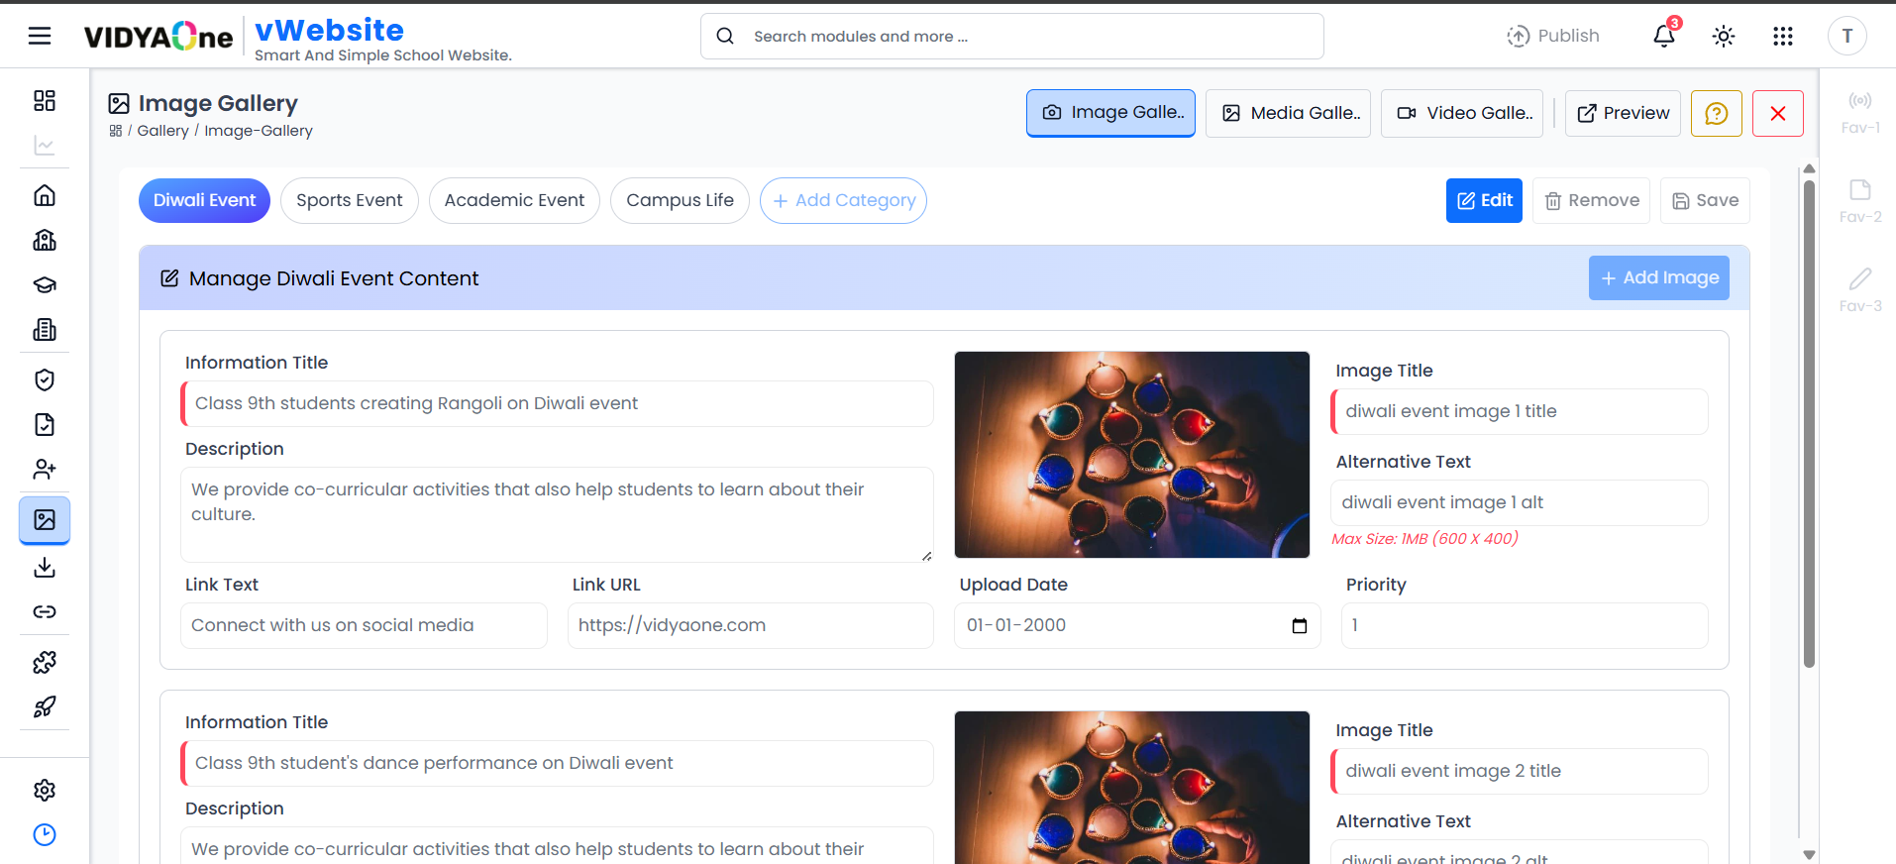Focus the search modules field
The height and width of the screenshot is (864, 1896).
1012,37
